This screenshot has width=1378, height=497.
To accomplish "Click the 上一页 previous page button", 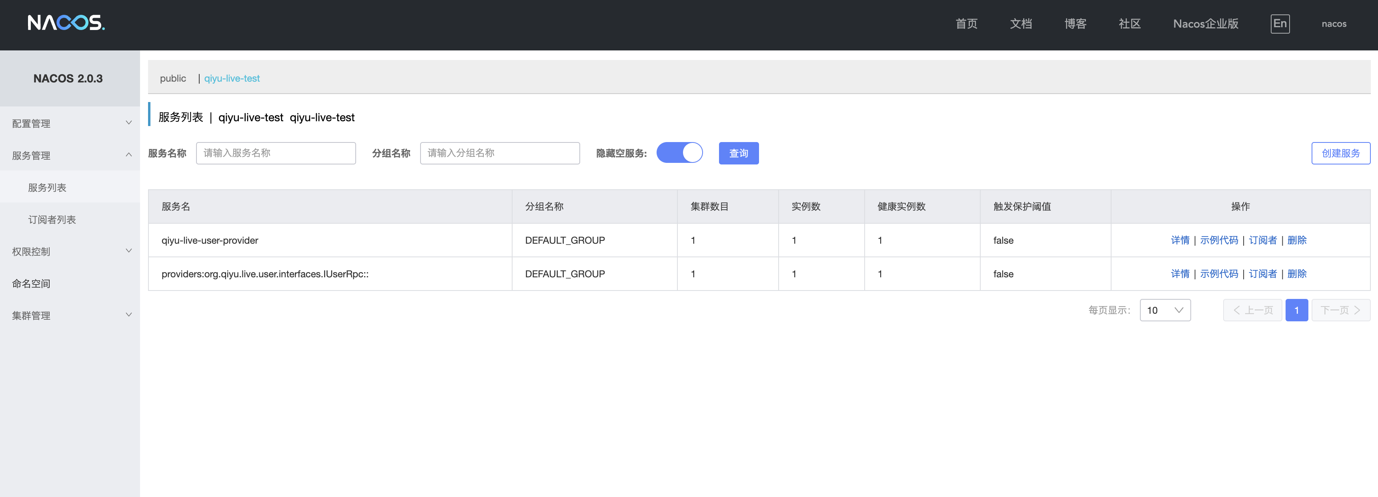I will coord(1252,310).
